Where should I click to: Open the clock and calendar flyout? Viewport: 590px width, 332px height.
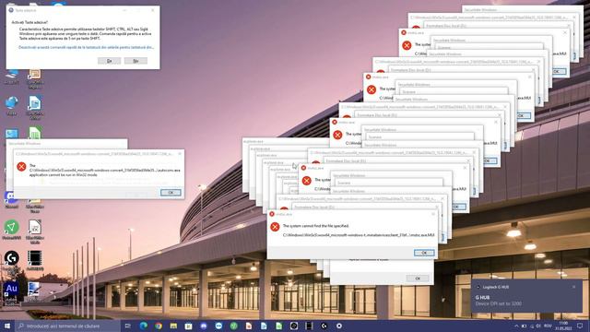pyautogui.click(x=563, y=326)
